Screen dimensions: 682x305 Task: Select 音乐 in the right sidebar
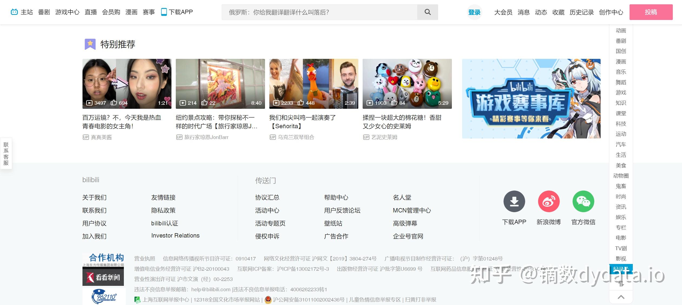[621, 72]
